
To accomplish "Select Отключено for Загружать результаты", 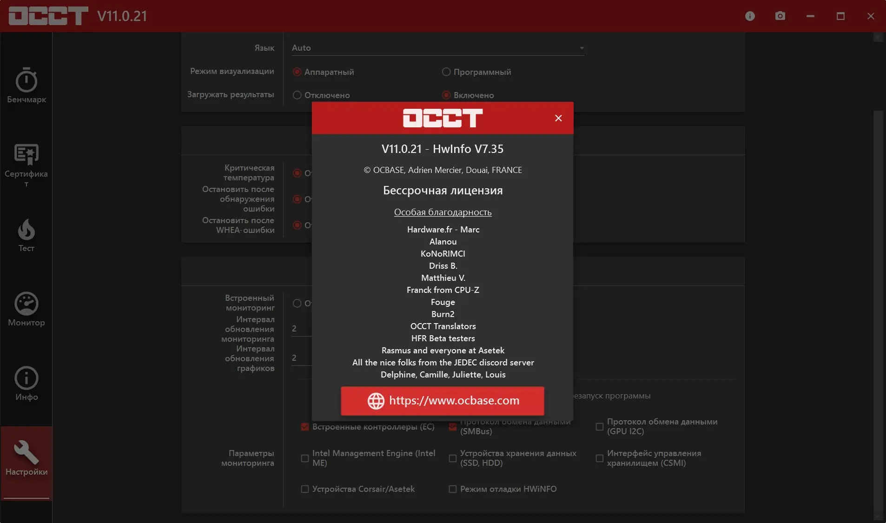I will [x=297, y=95].
